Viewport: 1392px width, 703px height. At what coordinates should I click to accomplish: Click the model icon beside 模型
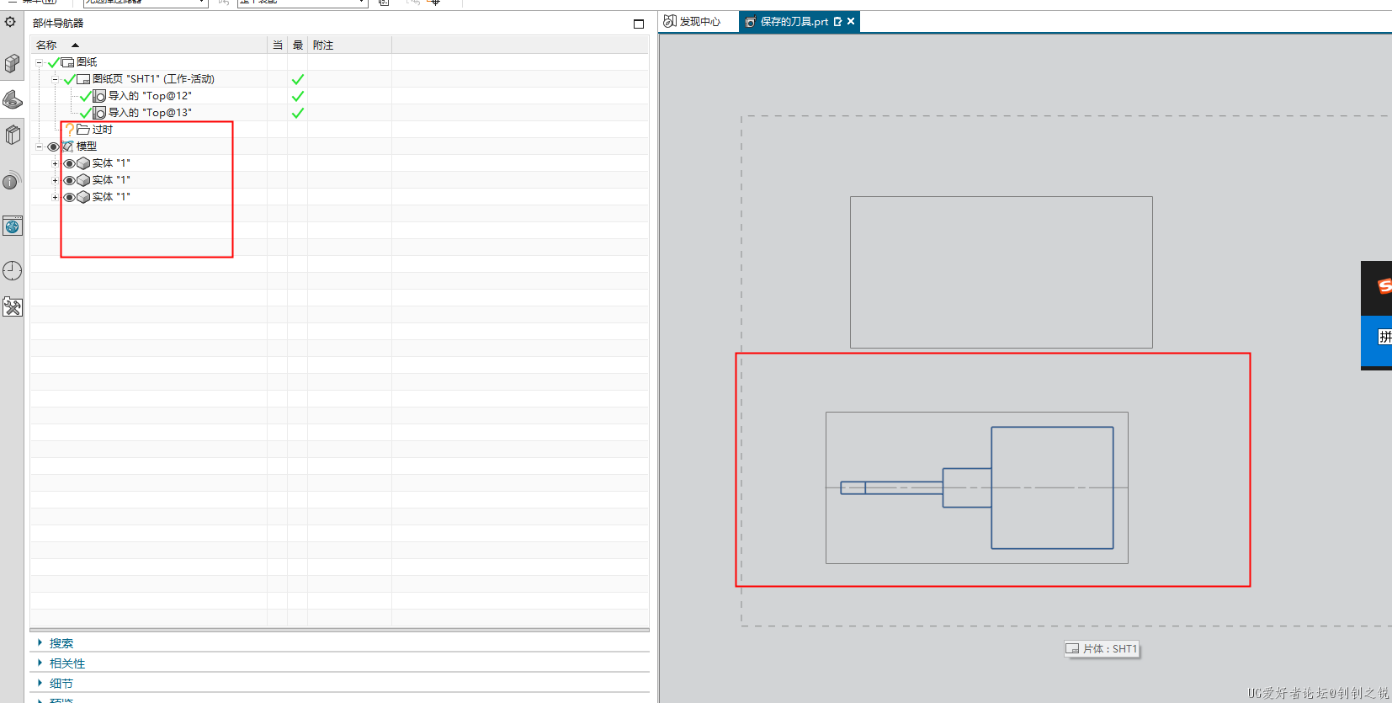point(68,146)
